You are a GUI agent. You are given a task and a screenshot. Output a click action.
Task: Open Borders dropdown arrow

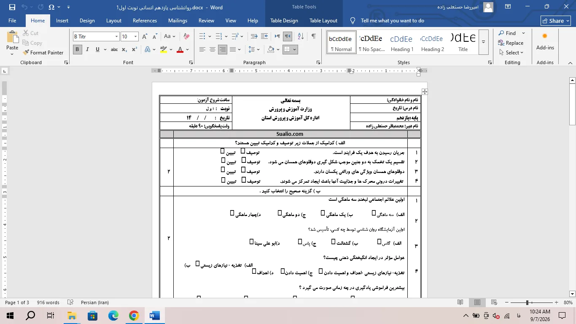[x=294, y=49]
